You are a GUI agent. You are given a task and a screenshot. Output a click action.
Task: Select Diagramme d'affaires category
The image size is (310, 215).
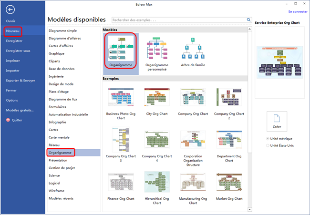[x=65, y=38]
